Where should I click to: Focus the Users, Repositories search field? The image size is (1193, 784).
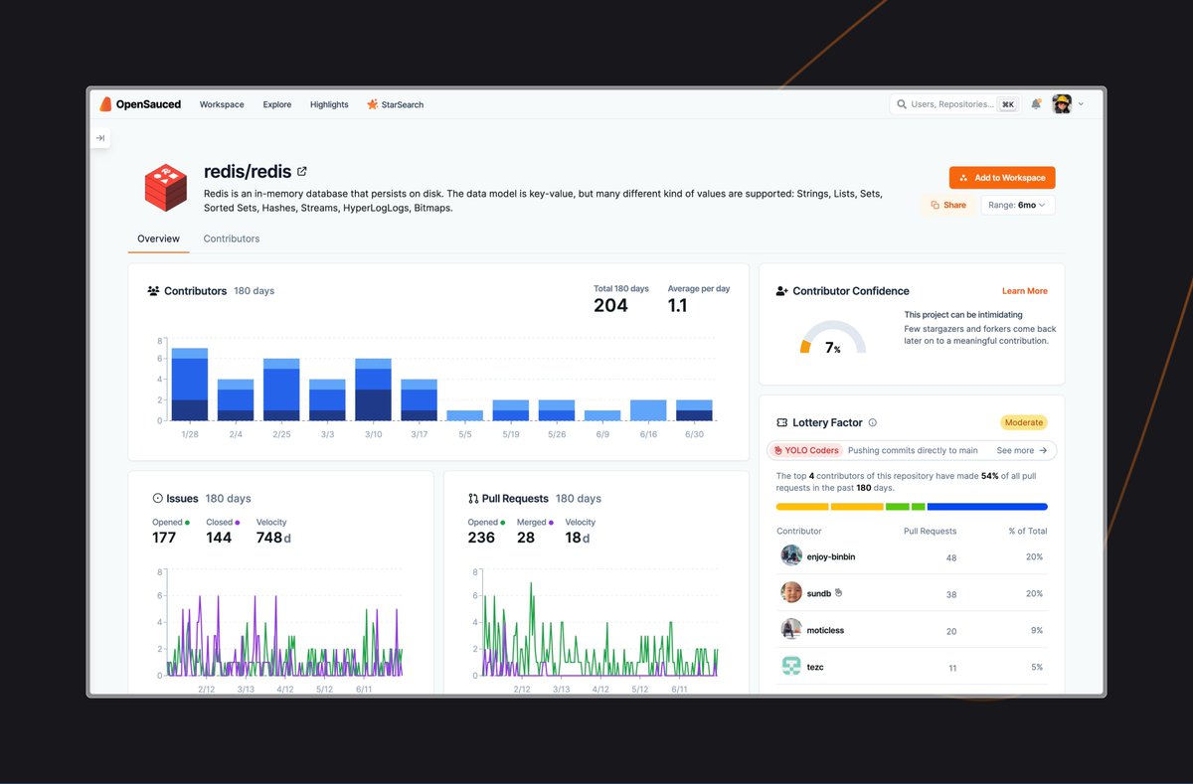954,104
